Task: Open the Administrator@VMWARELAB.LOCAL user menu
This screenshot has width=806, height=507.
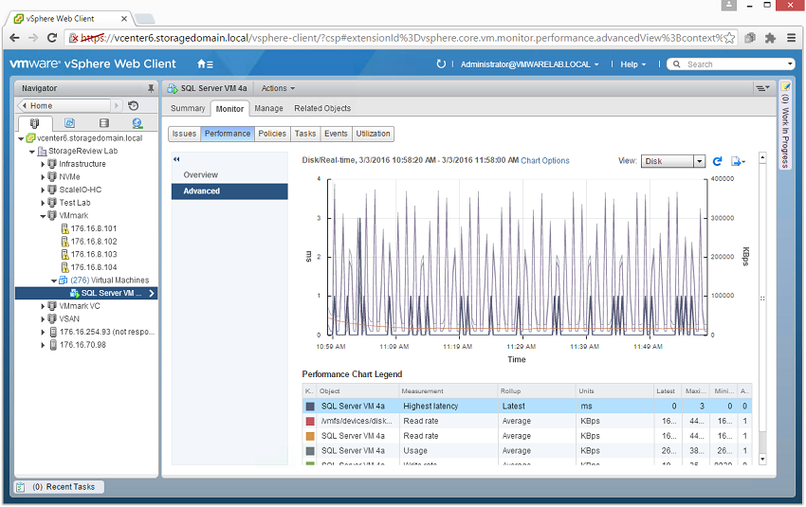Action: [529, 64]
